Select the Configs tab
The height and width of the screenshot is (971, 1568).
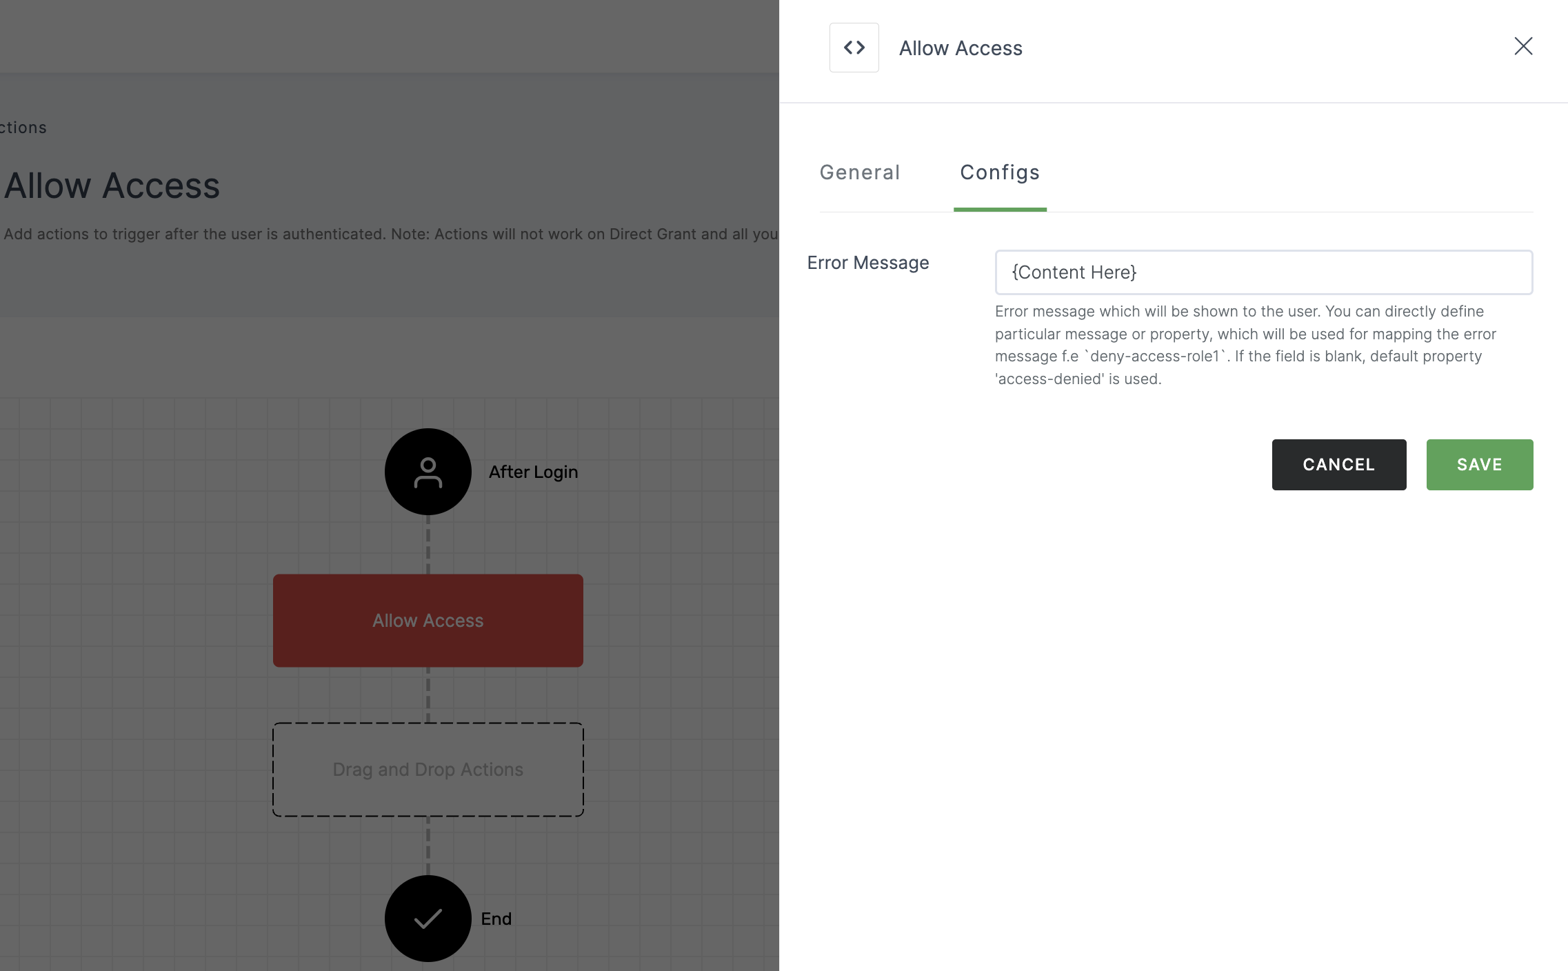(x=1000, y=172)
